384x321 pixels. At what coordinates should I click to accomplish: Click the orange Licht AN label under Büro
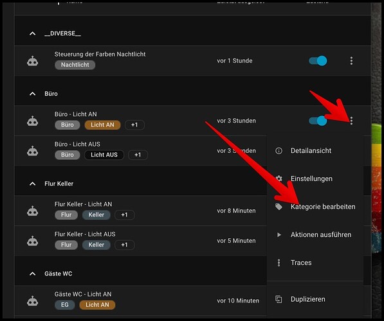(x=102, y=125)
